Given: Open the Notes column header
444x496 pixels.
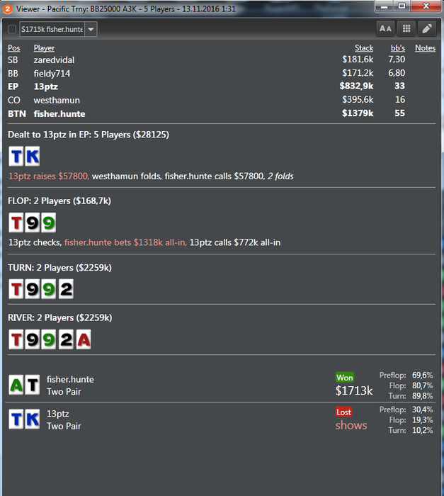Looking at the screenshot, I should 425,48.
